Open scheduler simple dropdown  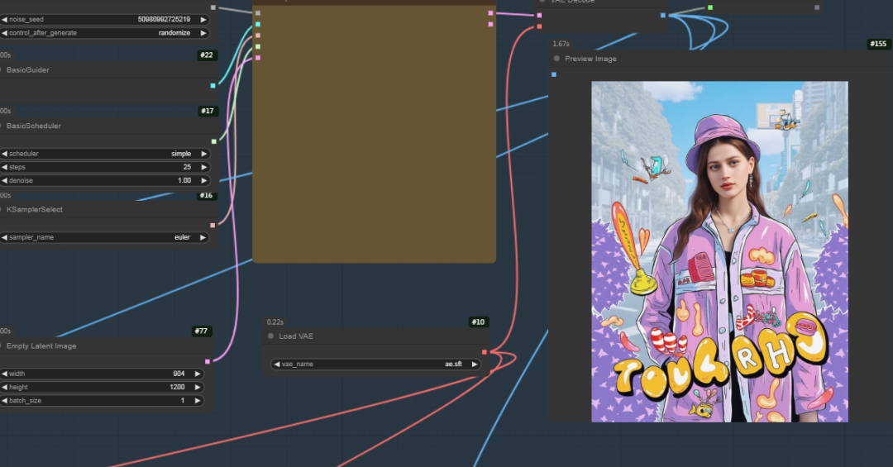click(x=105, y=154)
